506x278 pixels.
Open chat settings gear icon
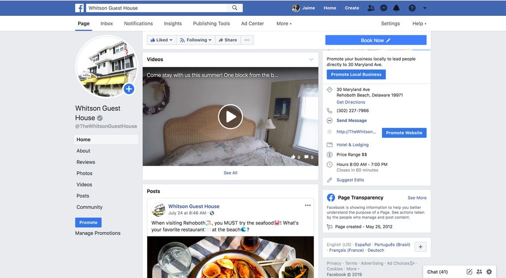(x=489, y=272)
